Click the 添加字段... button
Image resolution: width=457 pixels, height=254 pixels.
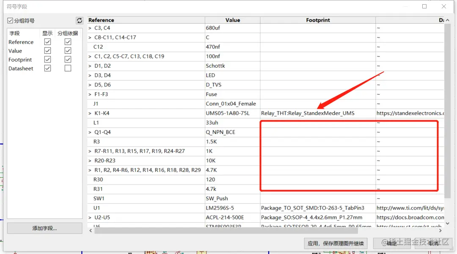[44, 228]
